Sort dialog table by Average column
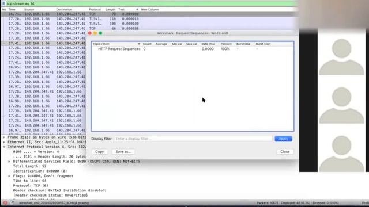 point(161,44)
